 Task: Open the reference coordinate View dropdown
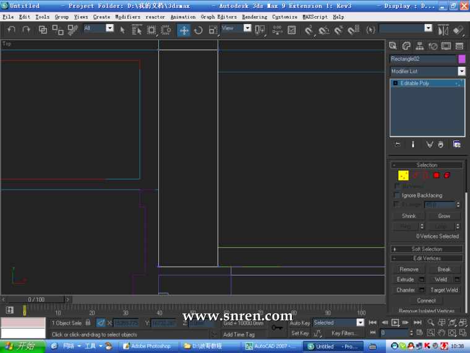247,28
